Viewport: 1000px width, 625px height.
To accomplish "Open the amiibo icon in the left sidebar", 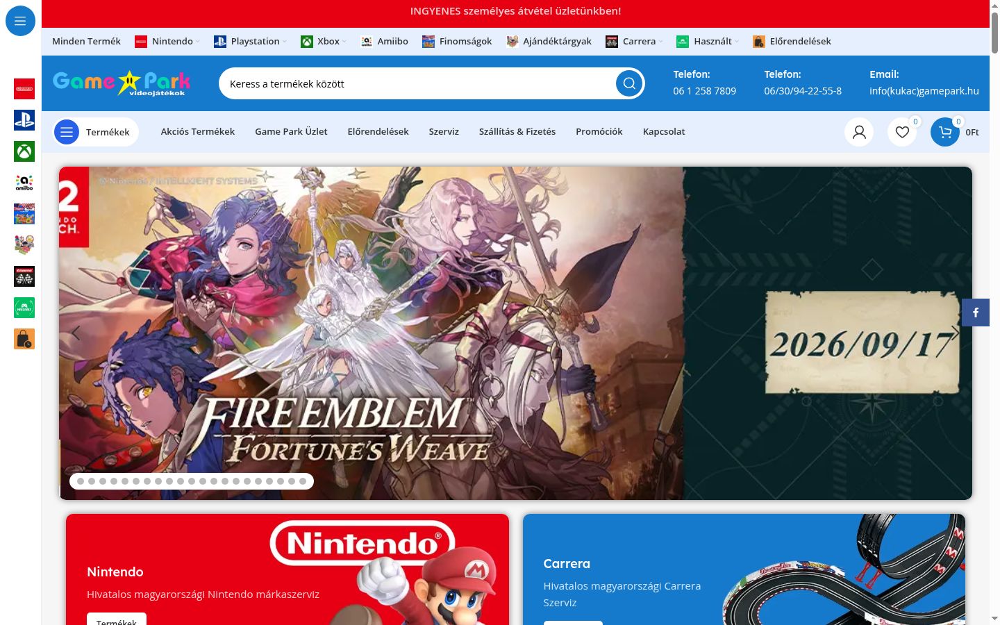I will tap(24, 183).
